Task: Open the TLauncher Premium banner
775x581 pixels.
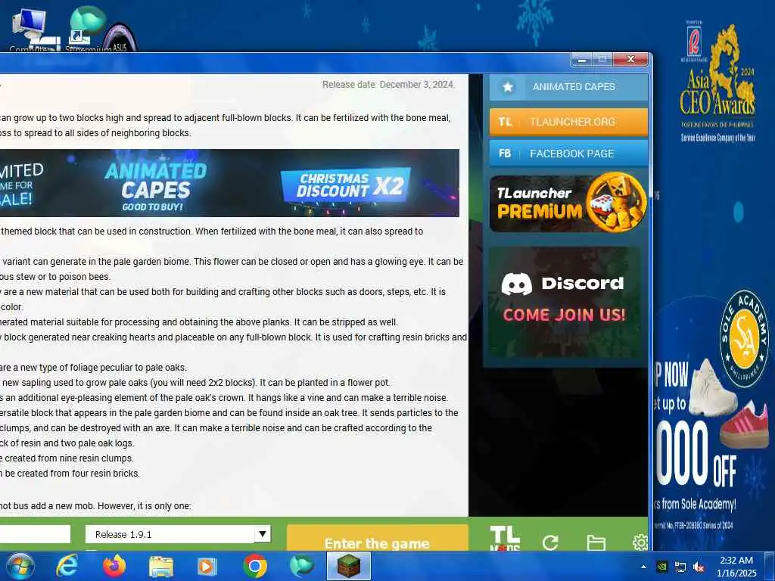Action: coord(568,203)
